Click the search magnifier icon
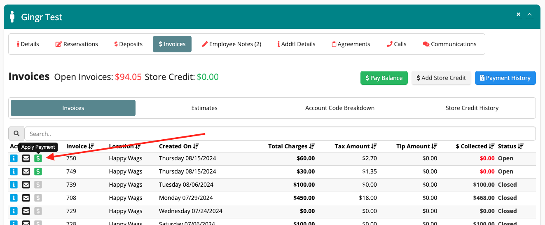 pyautogui.click(x=16, y=134)
